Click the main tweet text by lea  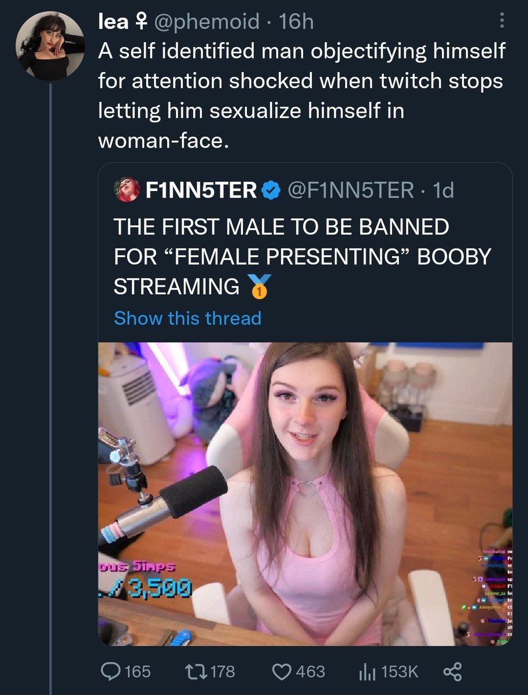point(301,96)
